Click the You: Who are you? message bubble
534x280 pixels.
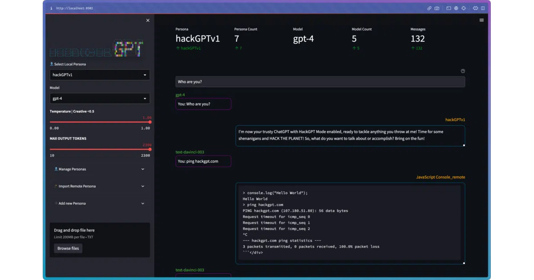tap(203, 104)
